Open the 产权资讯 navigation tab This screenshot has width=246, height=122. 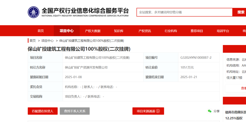pyautogui.click(x=145, y=31)
